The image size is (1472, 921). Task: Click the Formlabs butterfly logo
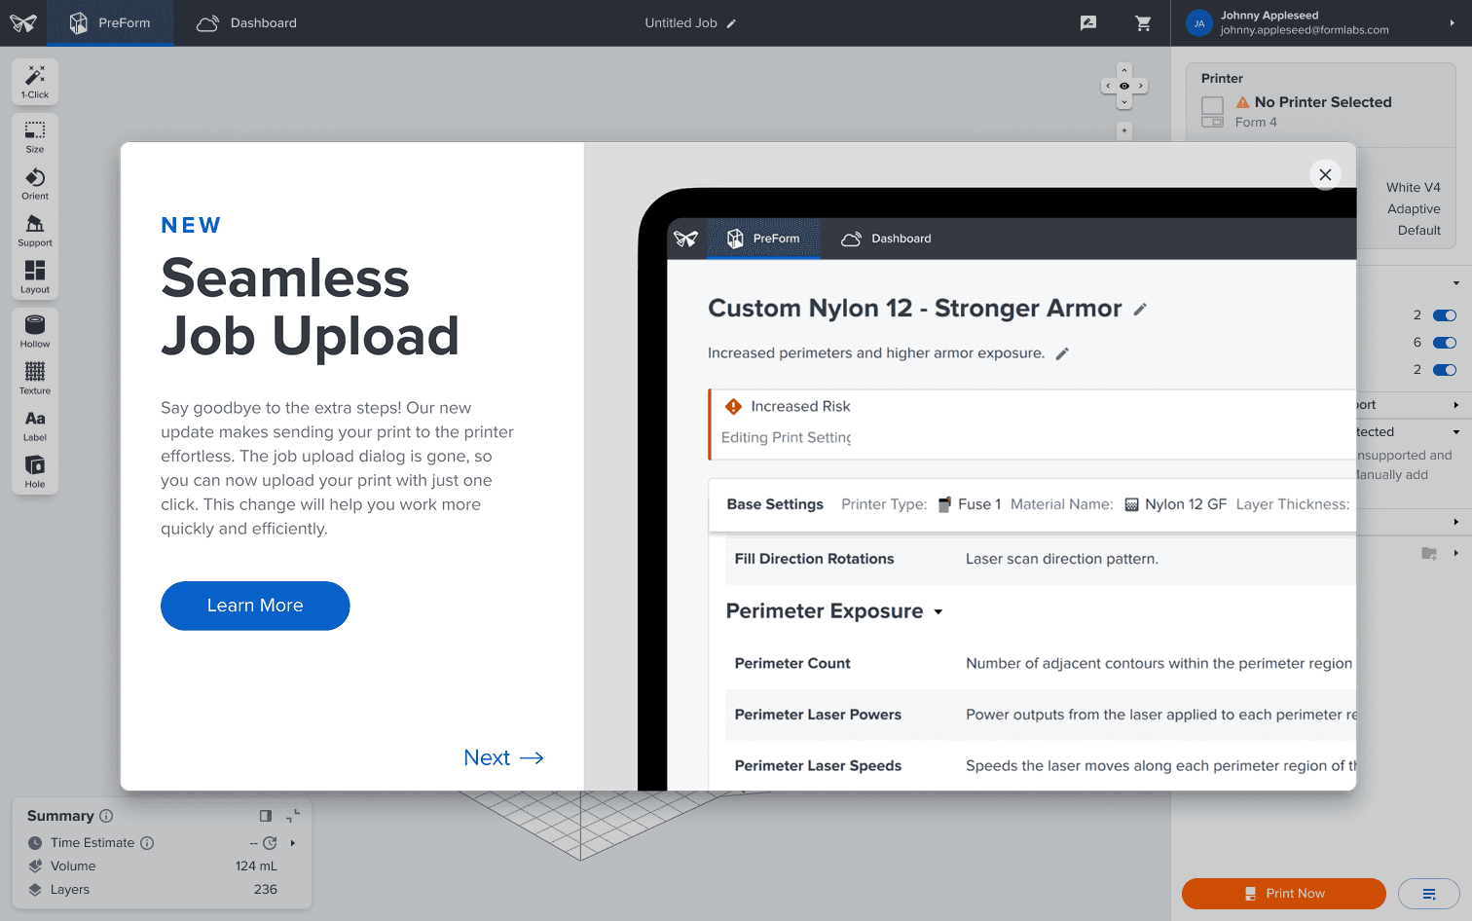[23, 23]
